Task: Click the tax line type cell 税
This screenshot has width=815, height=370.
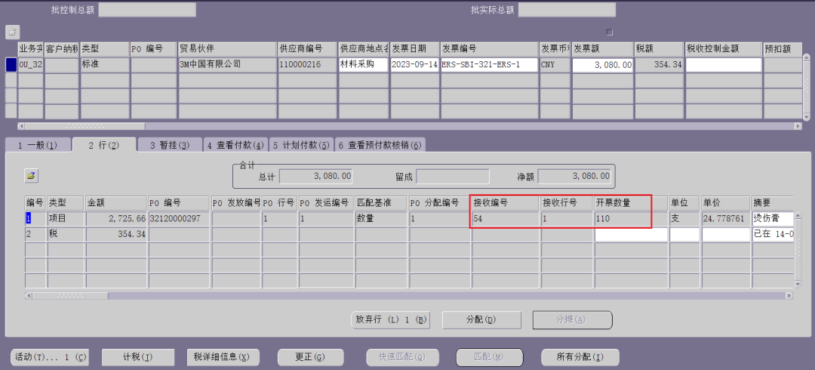Action: pos(66,235)
